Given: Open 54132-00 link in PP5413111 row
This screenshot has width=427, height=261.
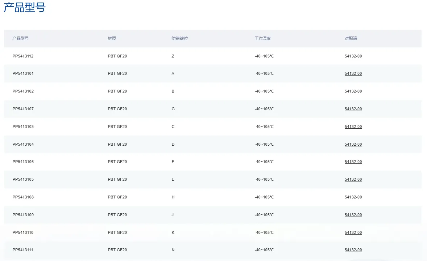Looking at the screenshot, I should click(x=353, y=250).
